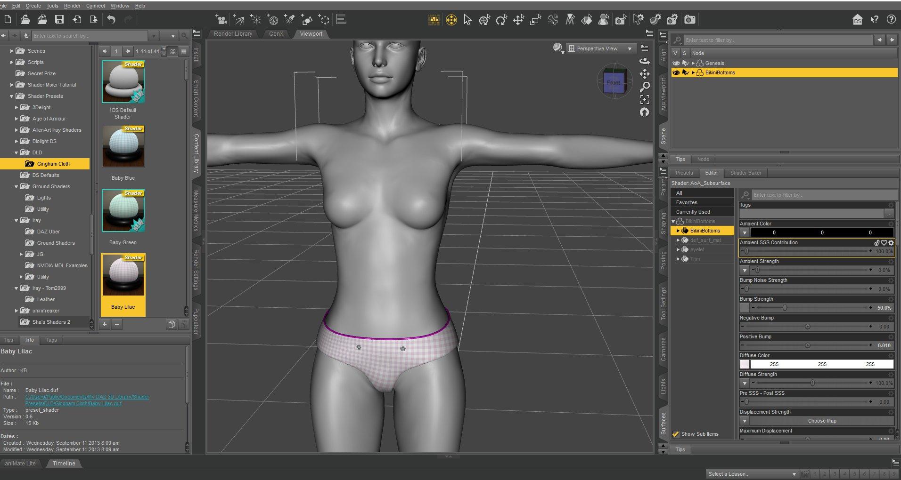Frame the selected object in viewport
Screen dimensions: 901x480
coord(644,99)
